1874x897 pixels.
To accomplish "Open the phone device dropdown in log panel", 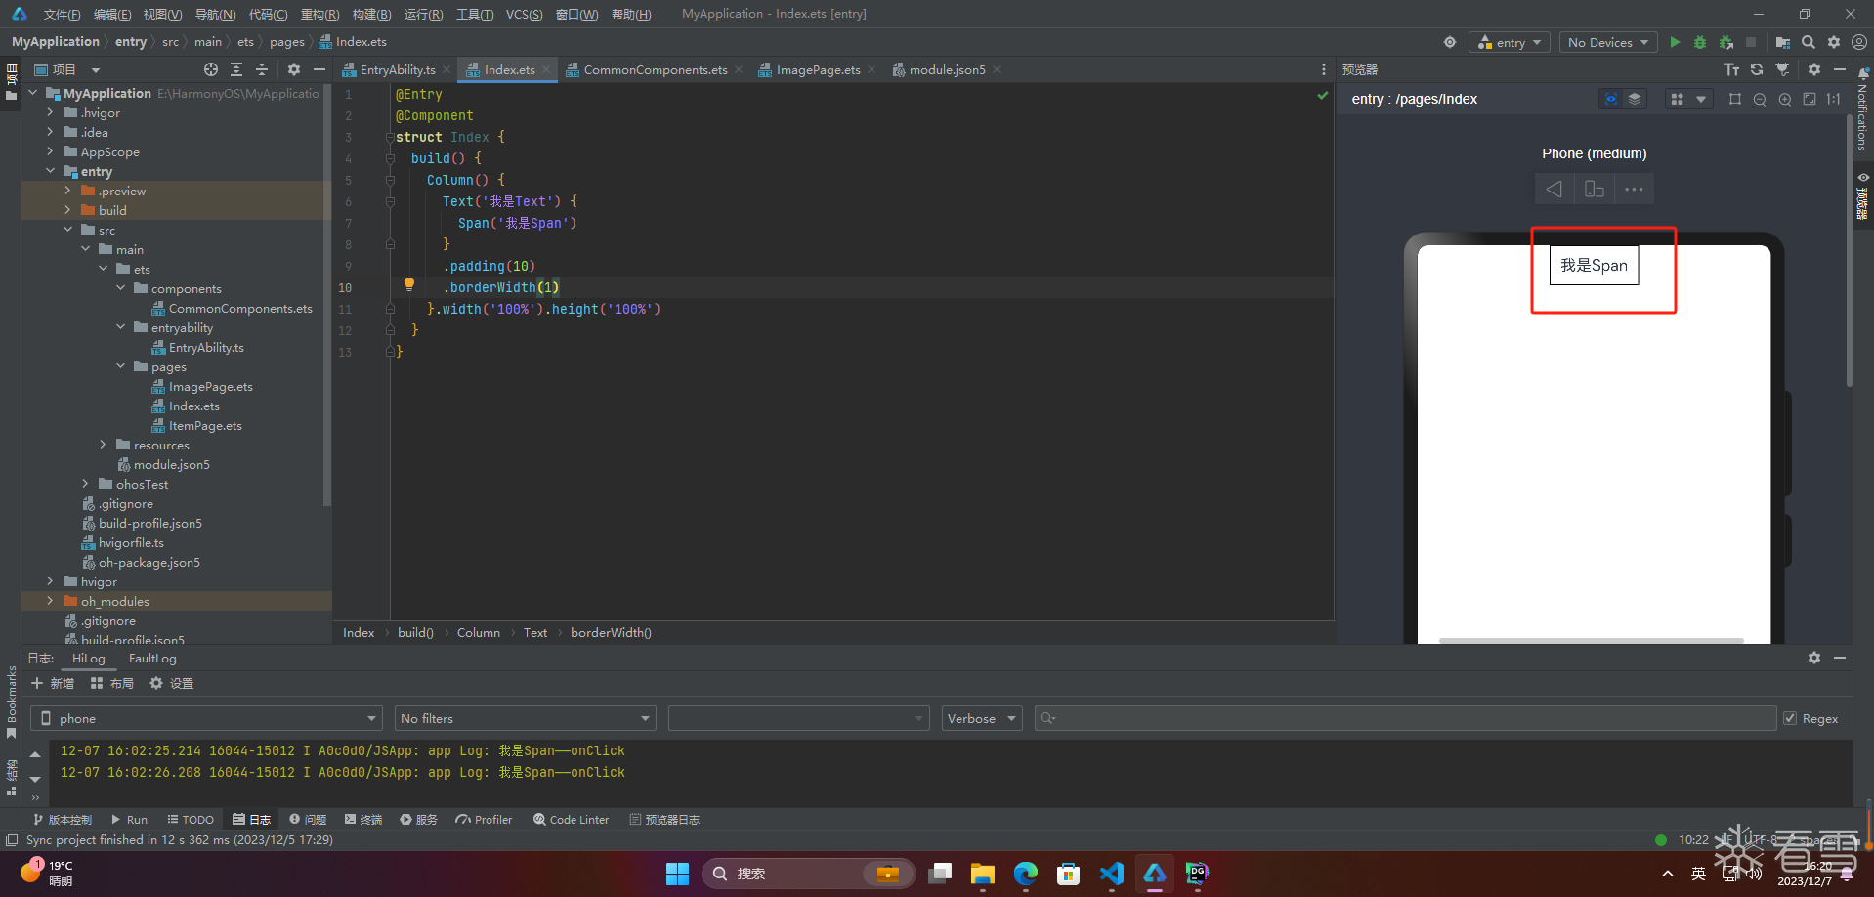I will click(206, 718).
